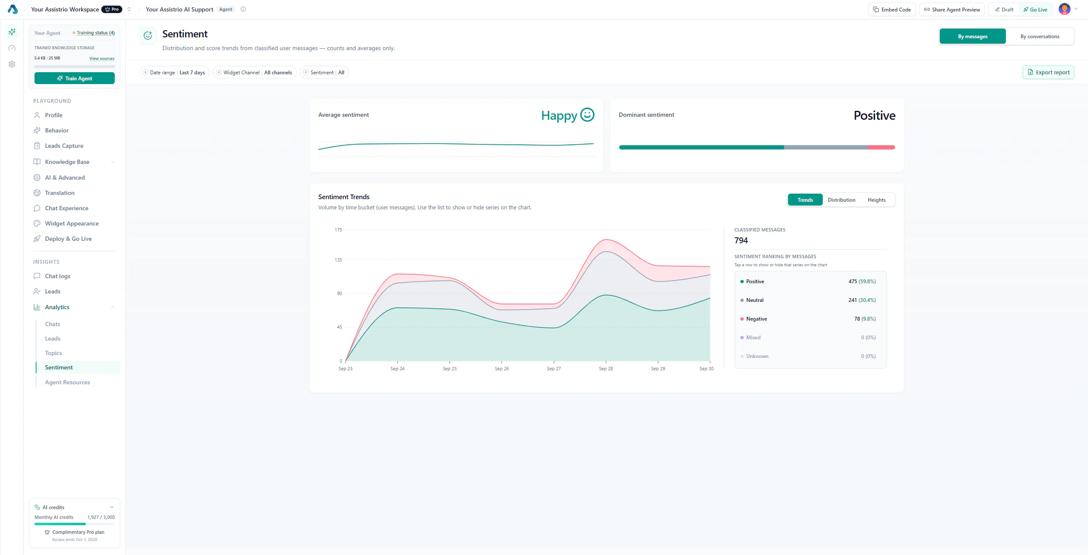Open Agent Resources under Analytics
Viewport: 1088px width, 555px height.
pos(68,382)
